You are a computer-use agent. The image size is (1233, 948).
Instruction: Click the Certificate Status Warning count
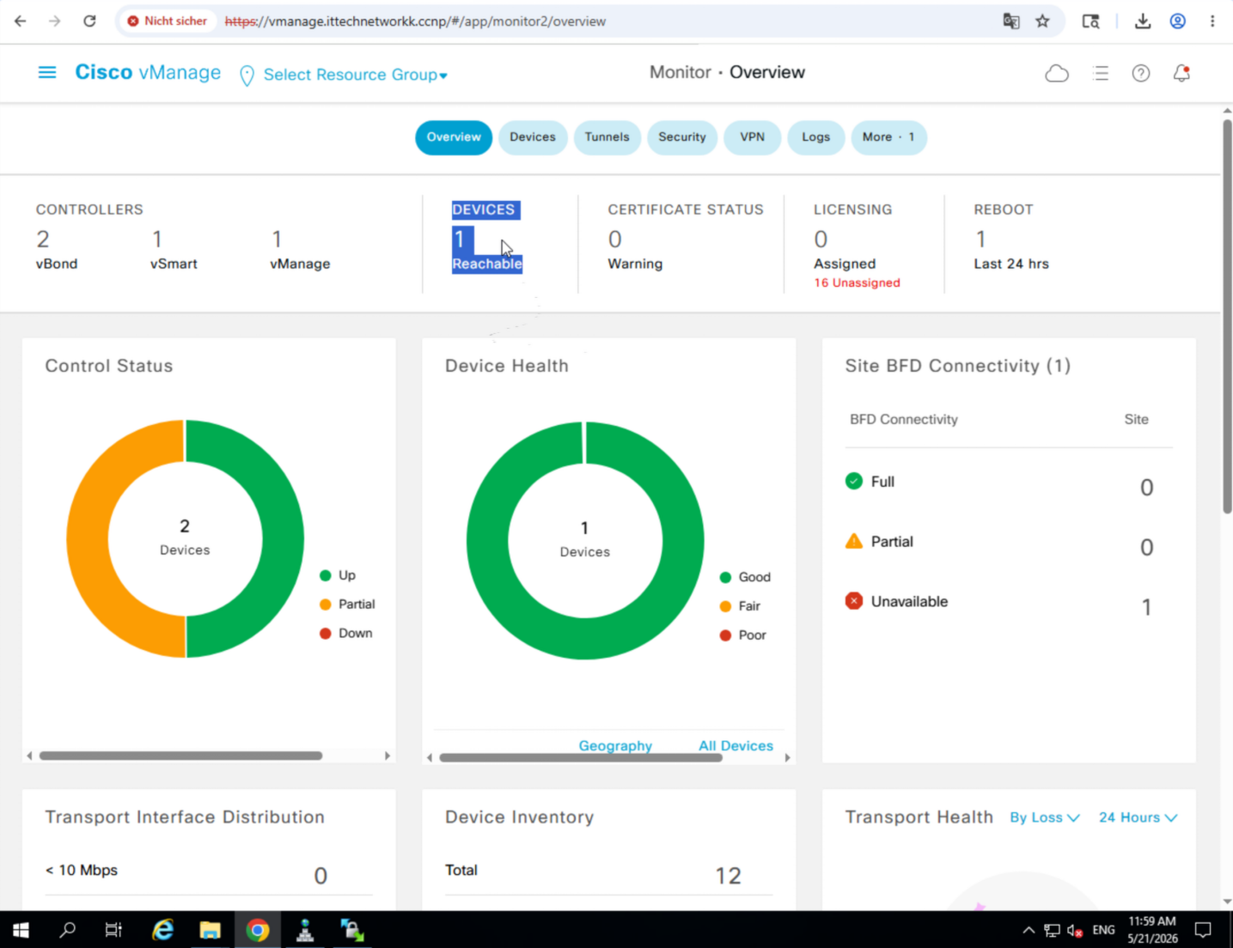click(615, 239)
